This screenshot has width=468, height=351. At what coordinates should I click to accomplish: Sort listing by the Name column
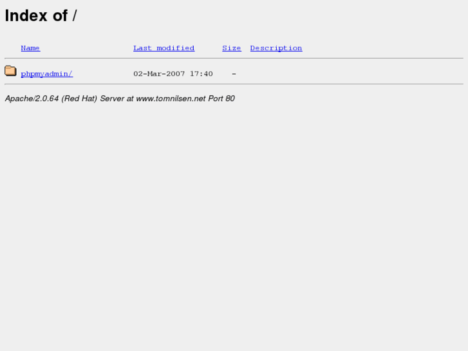click(x=30, y=48)
